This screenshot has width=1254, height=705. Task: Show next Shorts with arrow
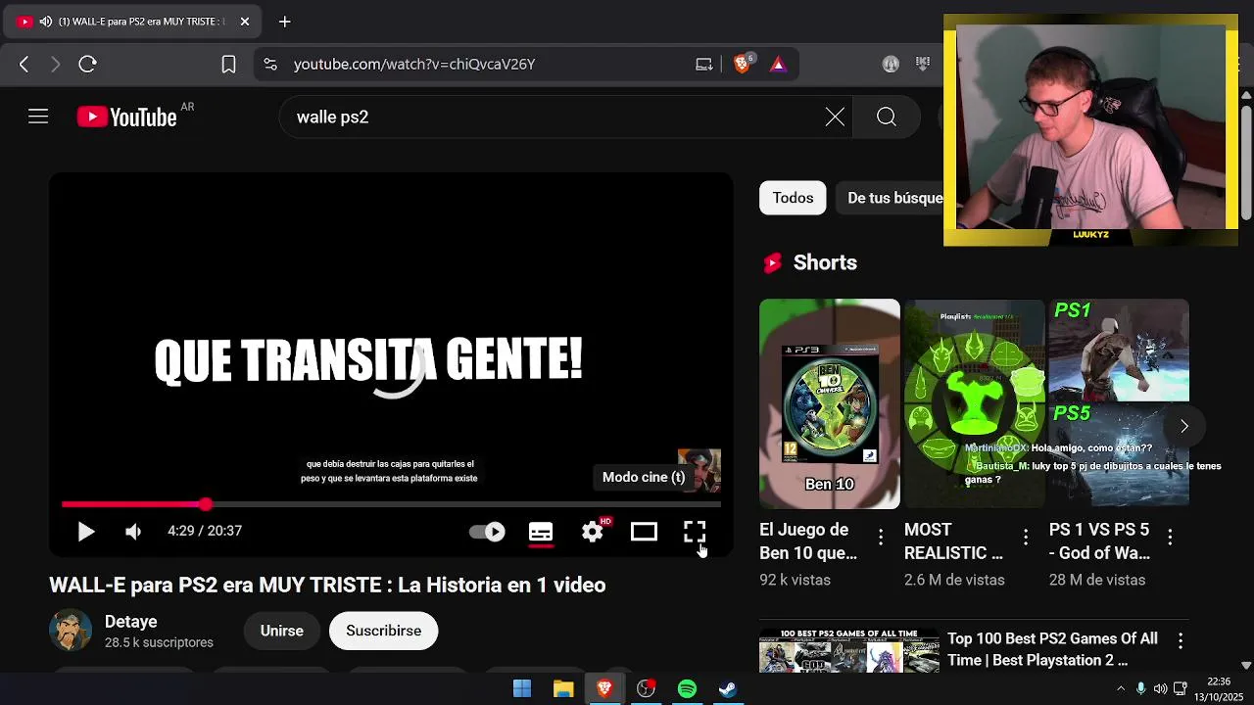pos(1183,426)
